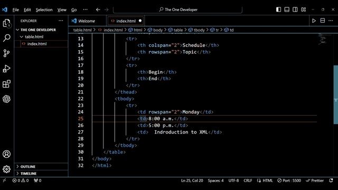Click line number 24 in gutter
The width and height of the screenshot is (338, 190).
[81, 112]
